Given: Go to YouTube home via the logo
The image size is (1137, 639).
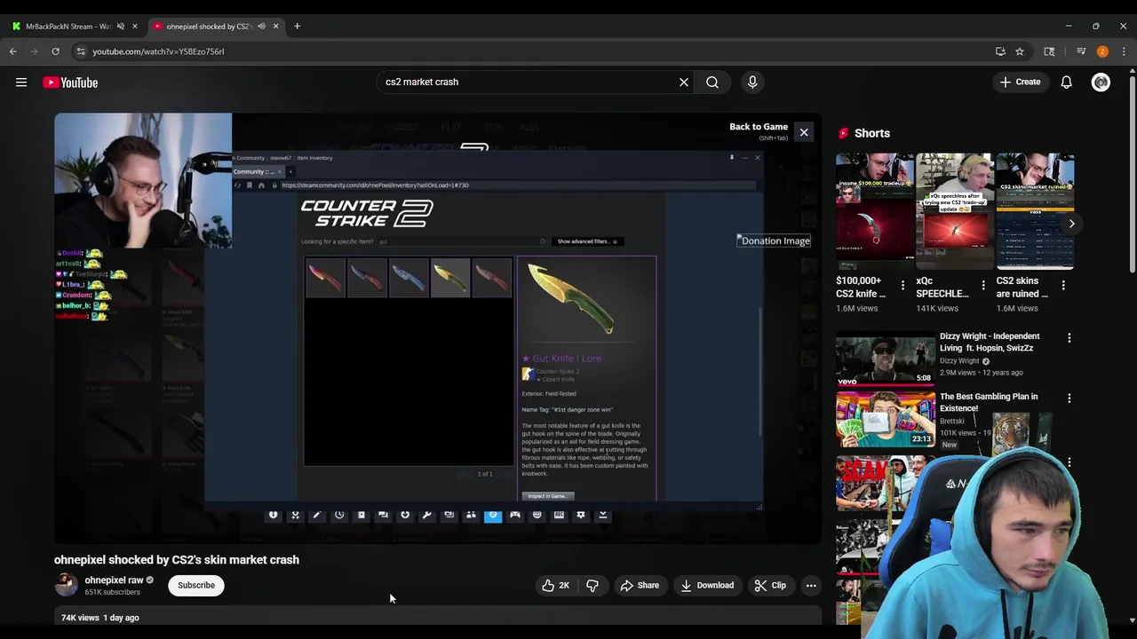Looking at the screenshot, I should [70, 83].
